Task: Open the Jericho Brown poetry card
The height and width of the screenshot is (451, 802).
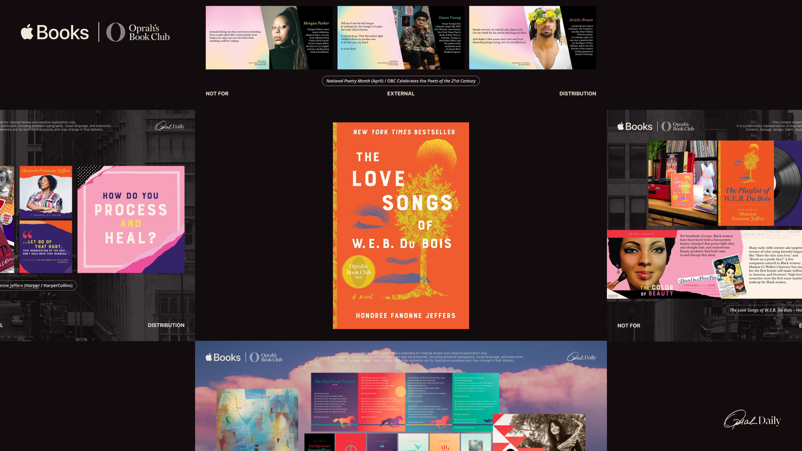Action: 533,38
